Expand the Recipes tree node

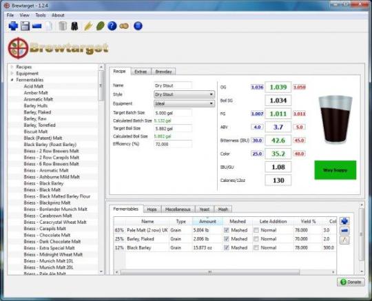point(12,67)
